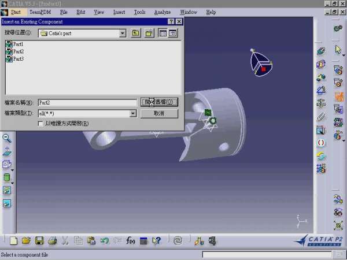
Task: Enable the open as read-only checkbox
Action: coord(40,123)
